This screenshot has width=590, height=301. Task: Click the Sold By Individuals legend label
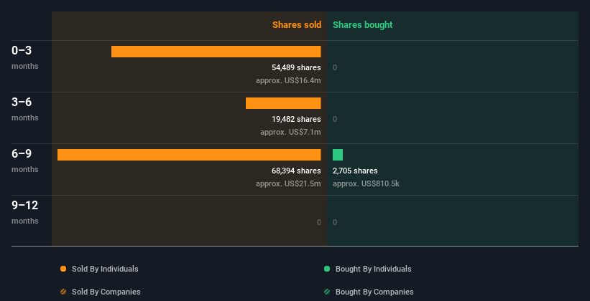105,269
